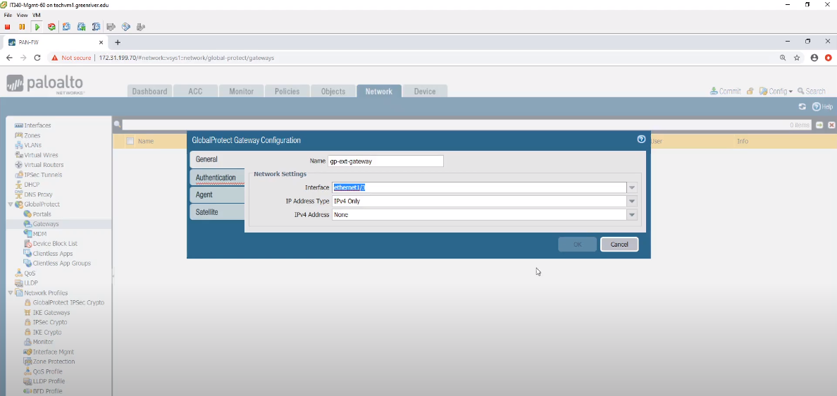Click the Commit link

point(725,92)
